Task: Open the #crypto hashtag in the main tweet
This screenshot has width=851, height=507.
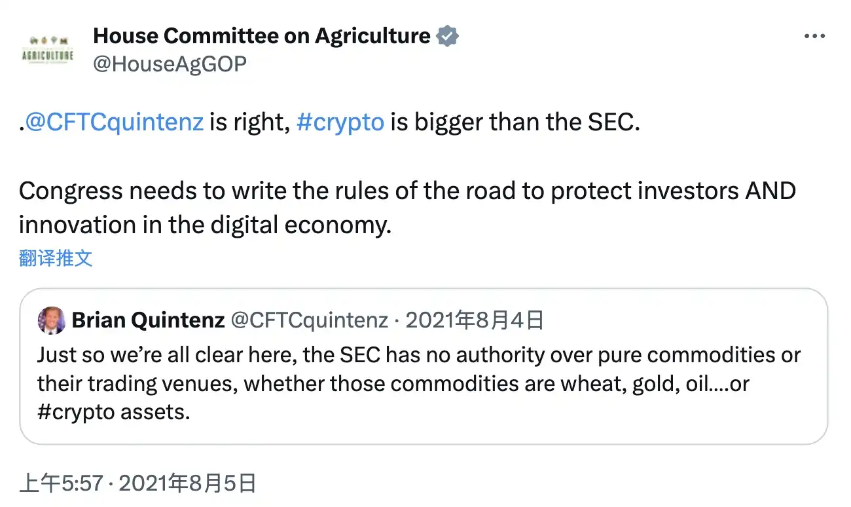Action: [x=340, y=121]
